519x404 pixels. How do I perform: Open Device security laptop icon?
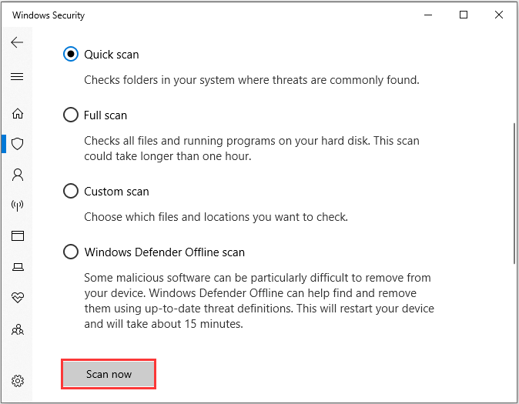click(18, 267)
